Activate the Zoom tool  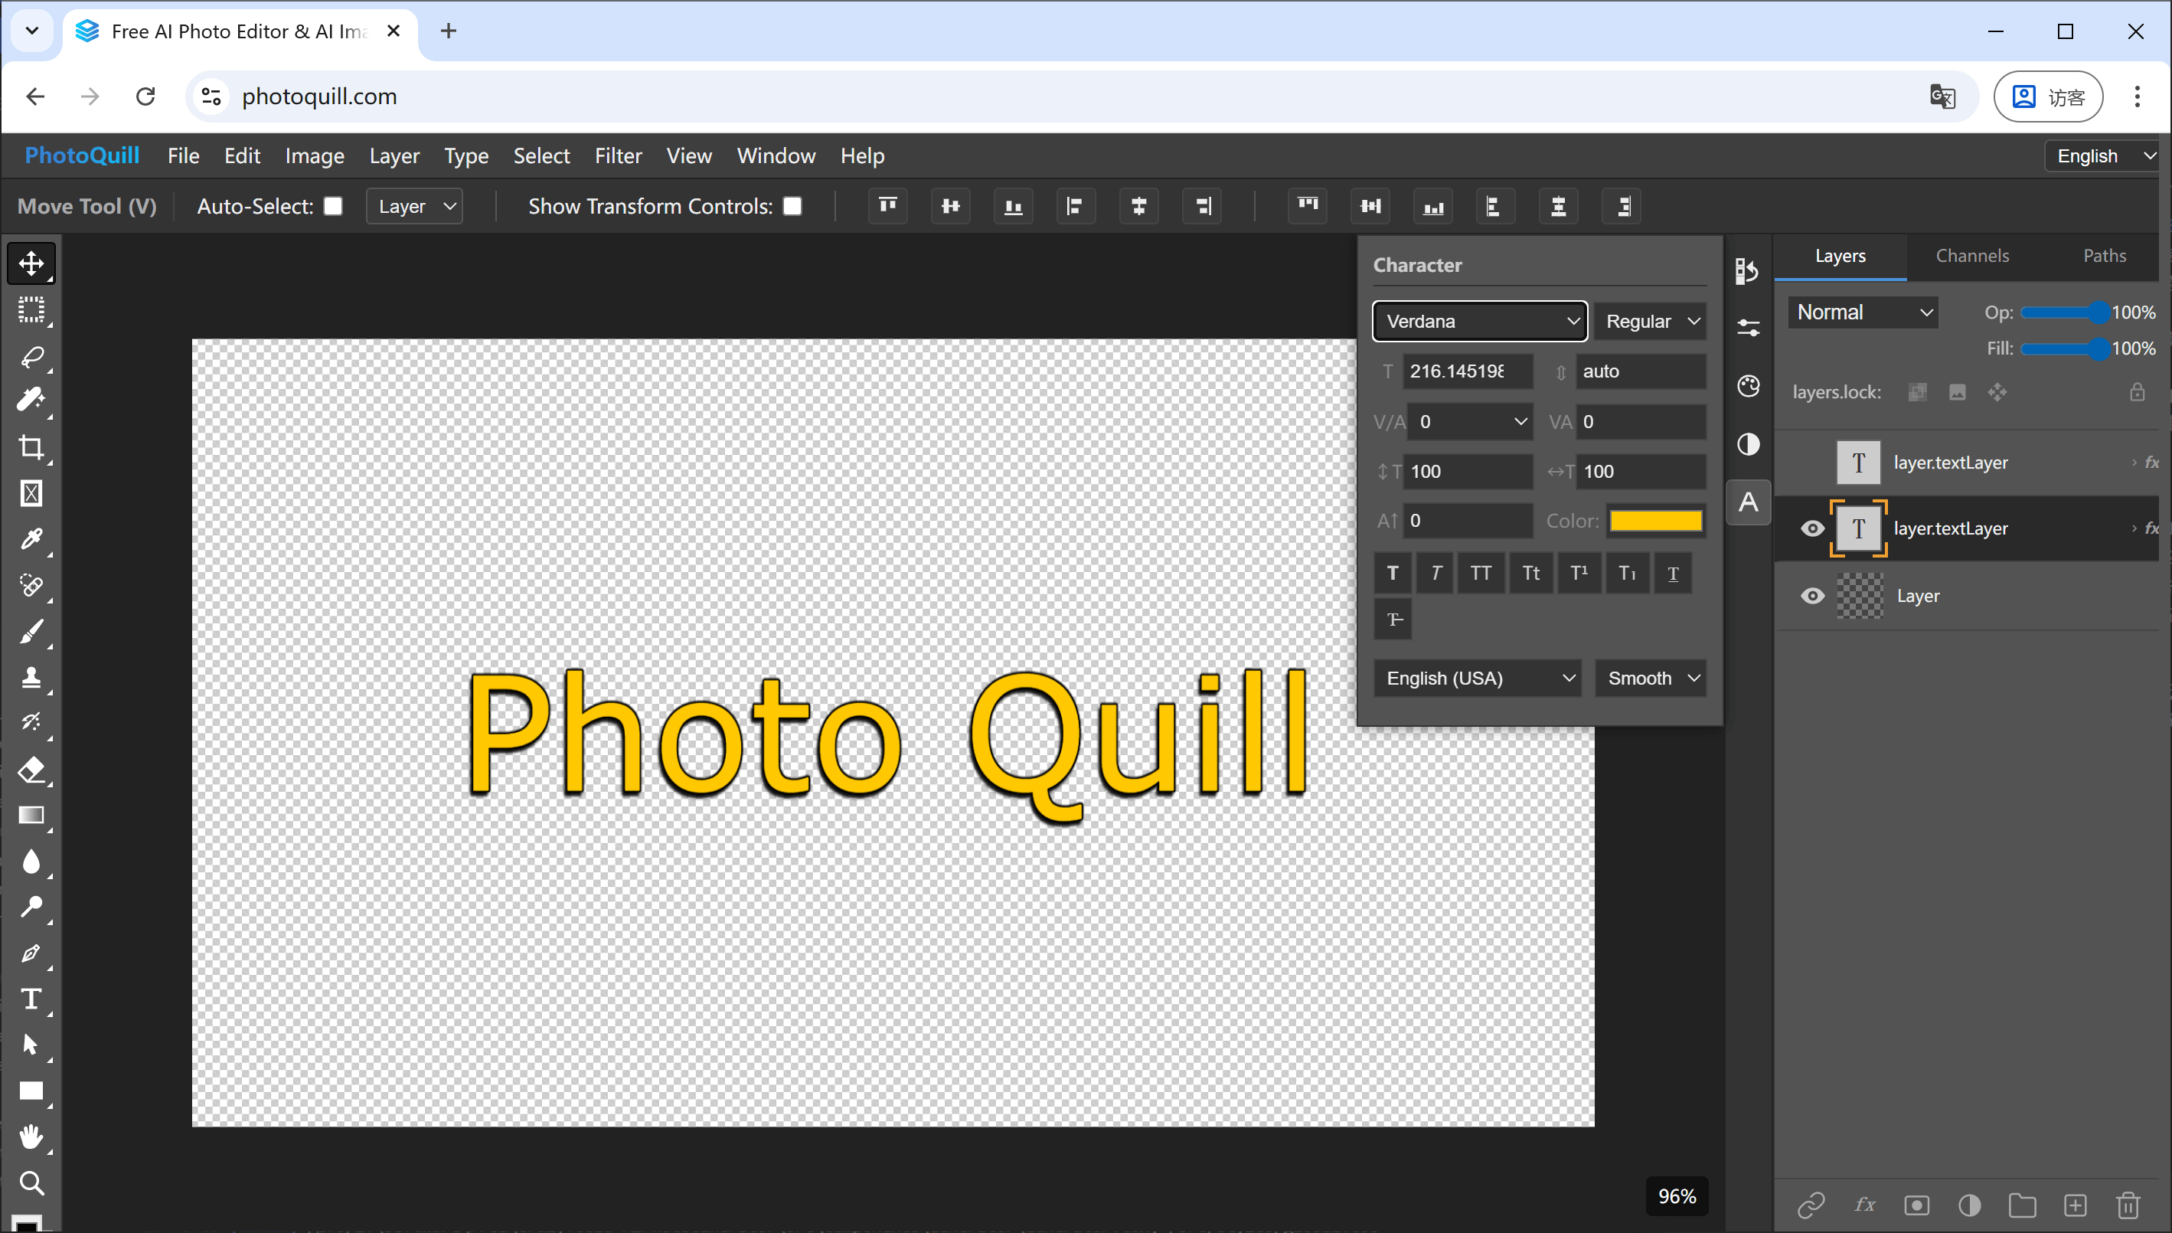coord(31,1183)
